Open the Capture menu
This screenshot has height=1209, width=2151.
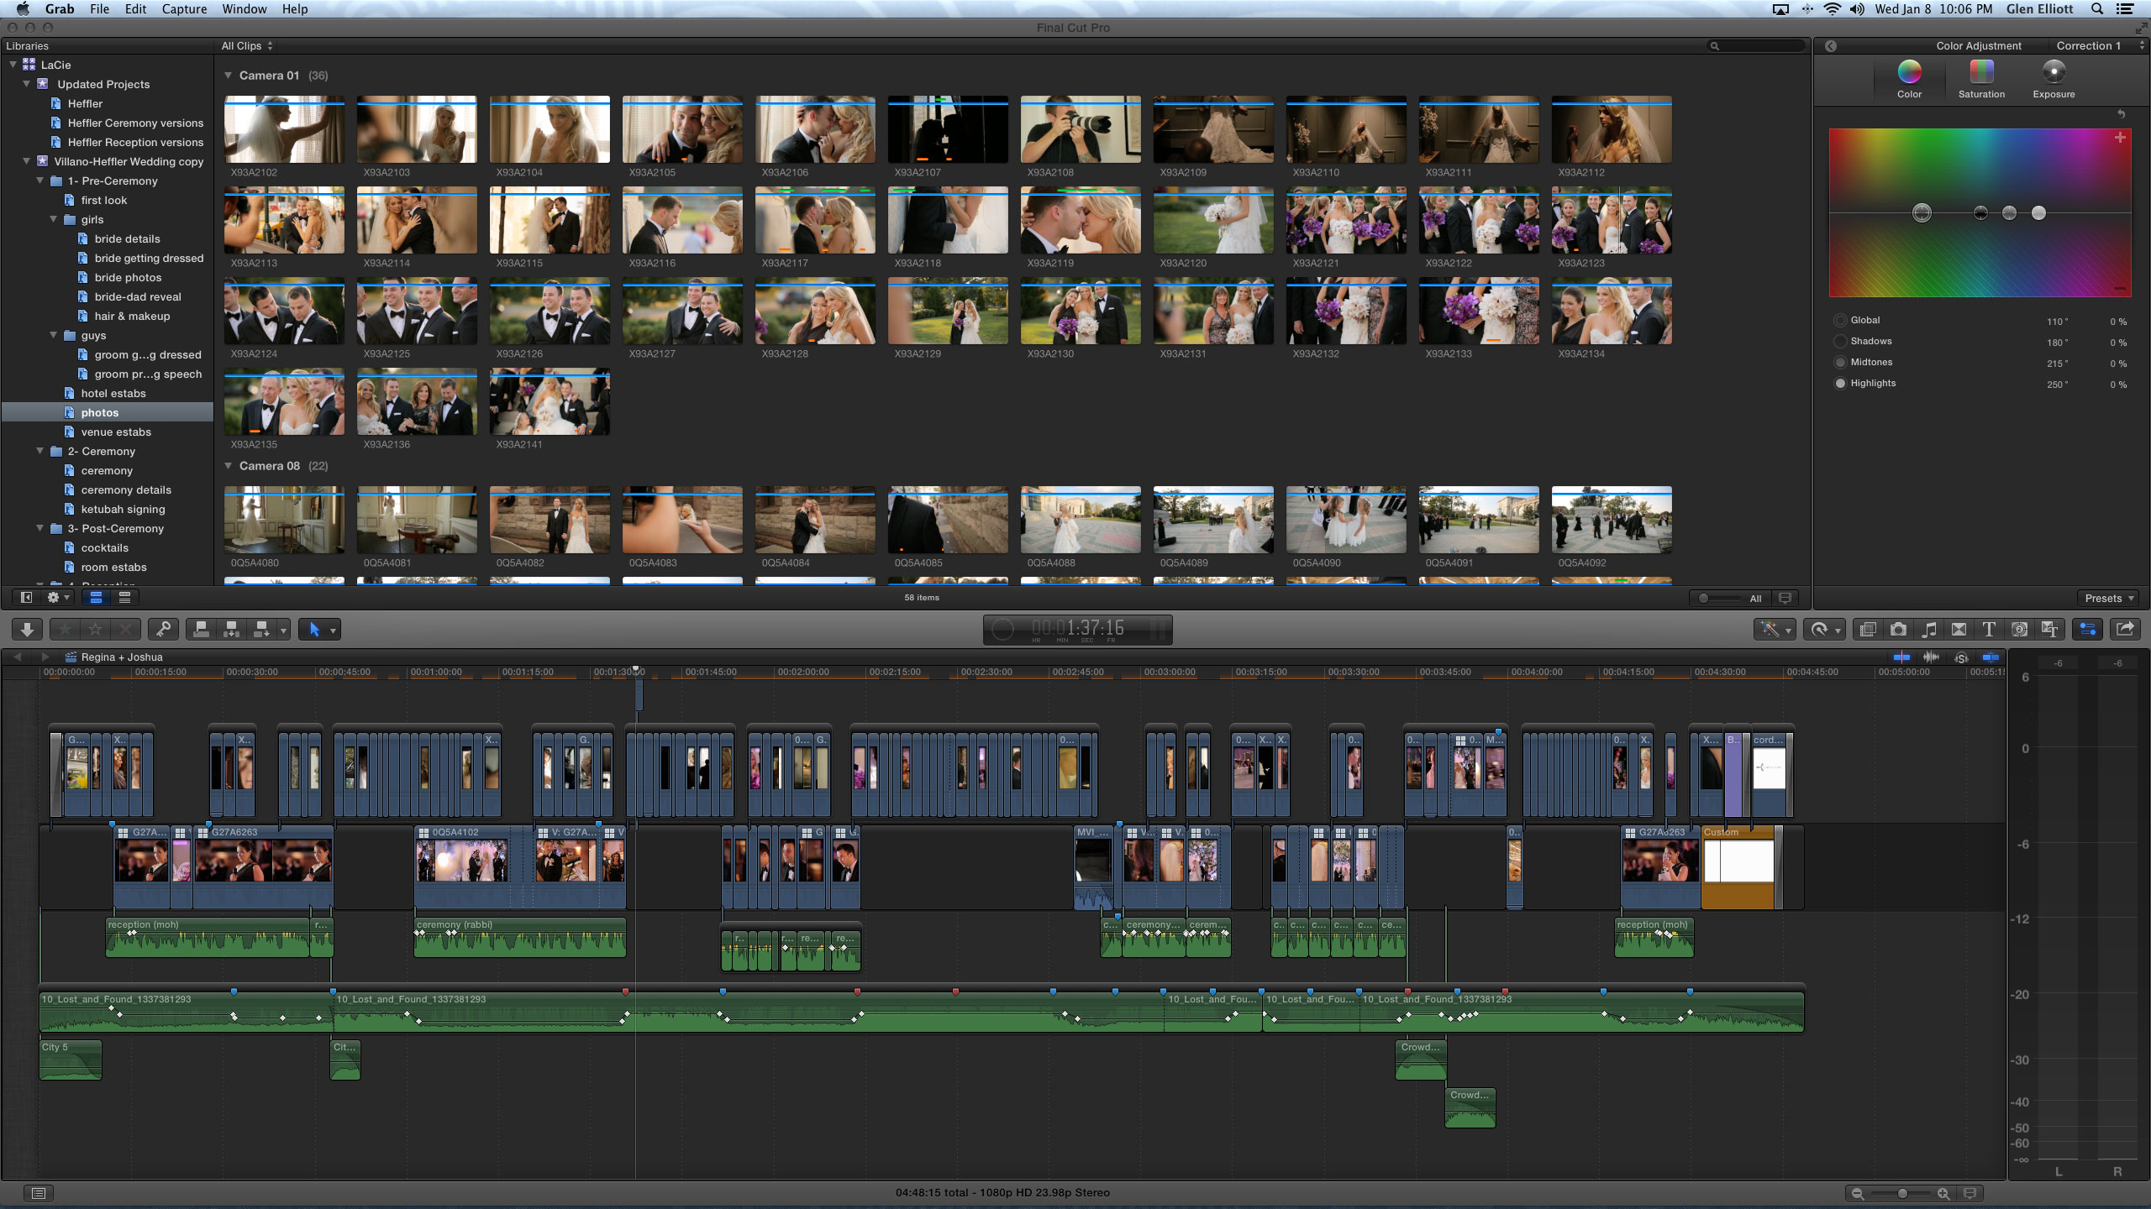184,9
